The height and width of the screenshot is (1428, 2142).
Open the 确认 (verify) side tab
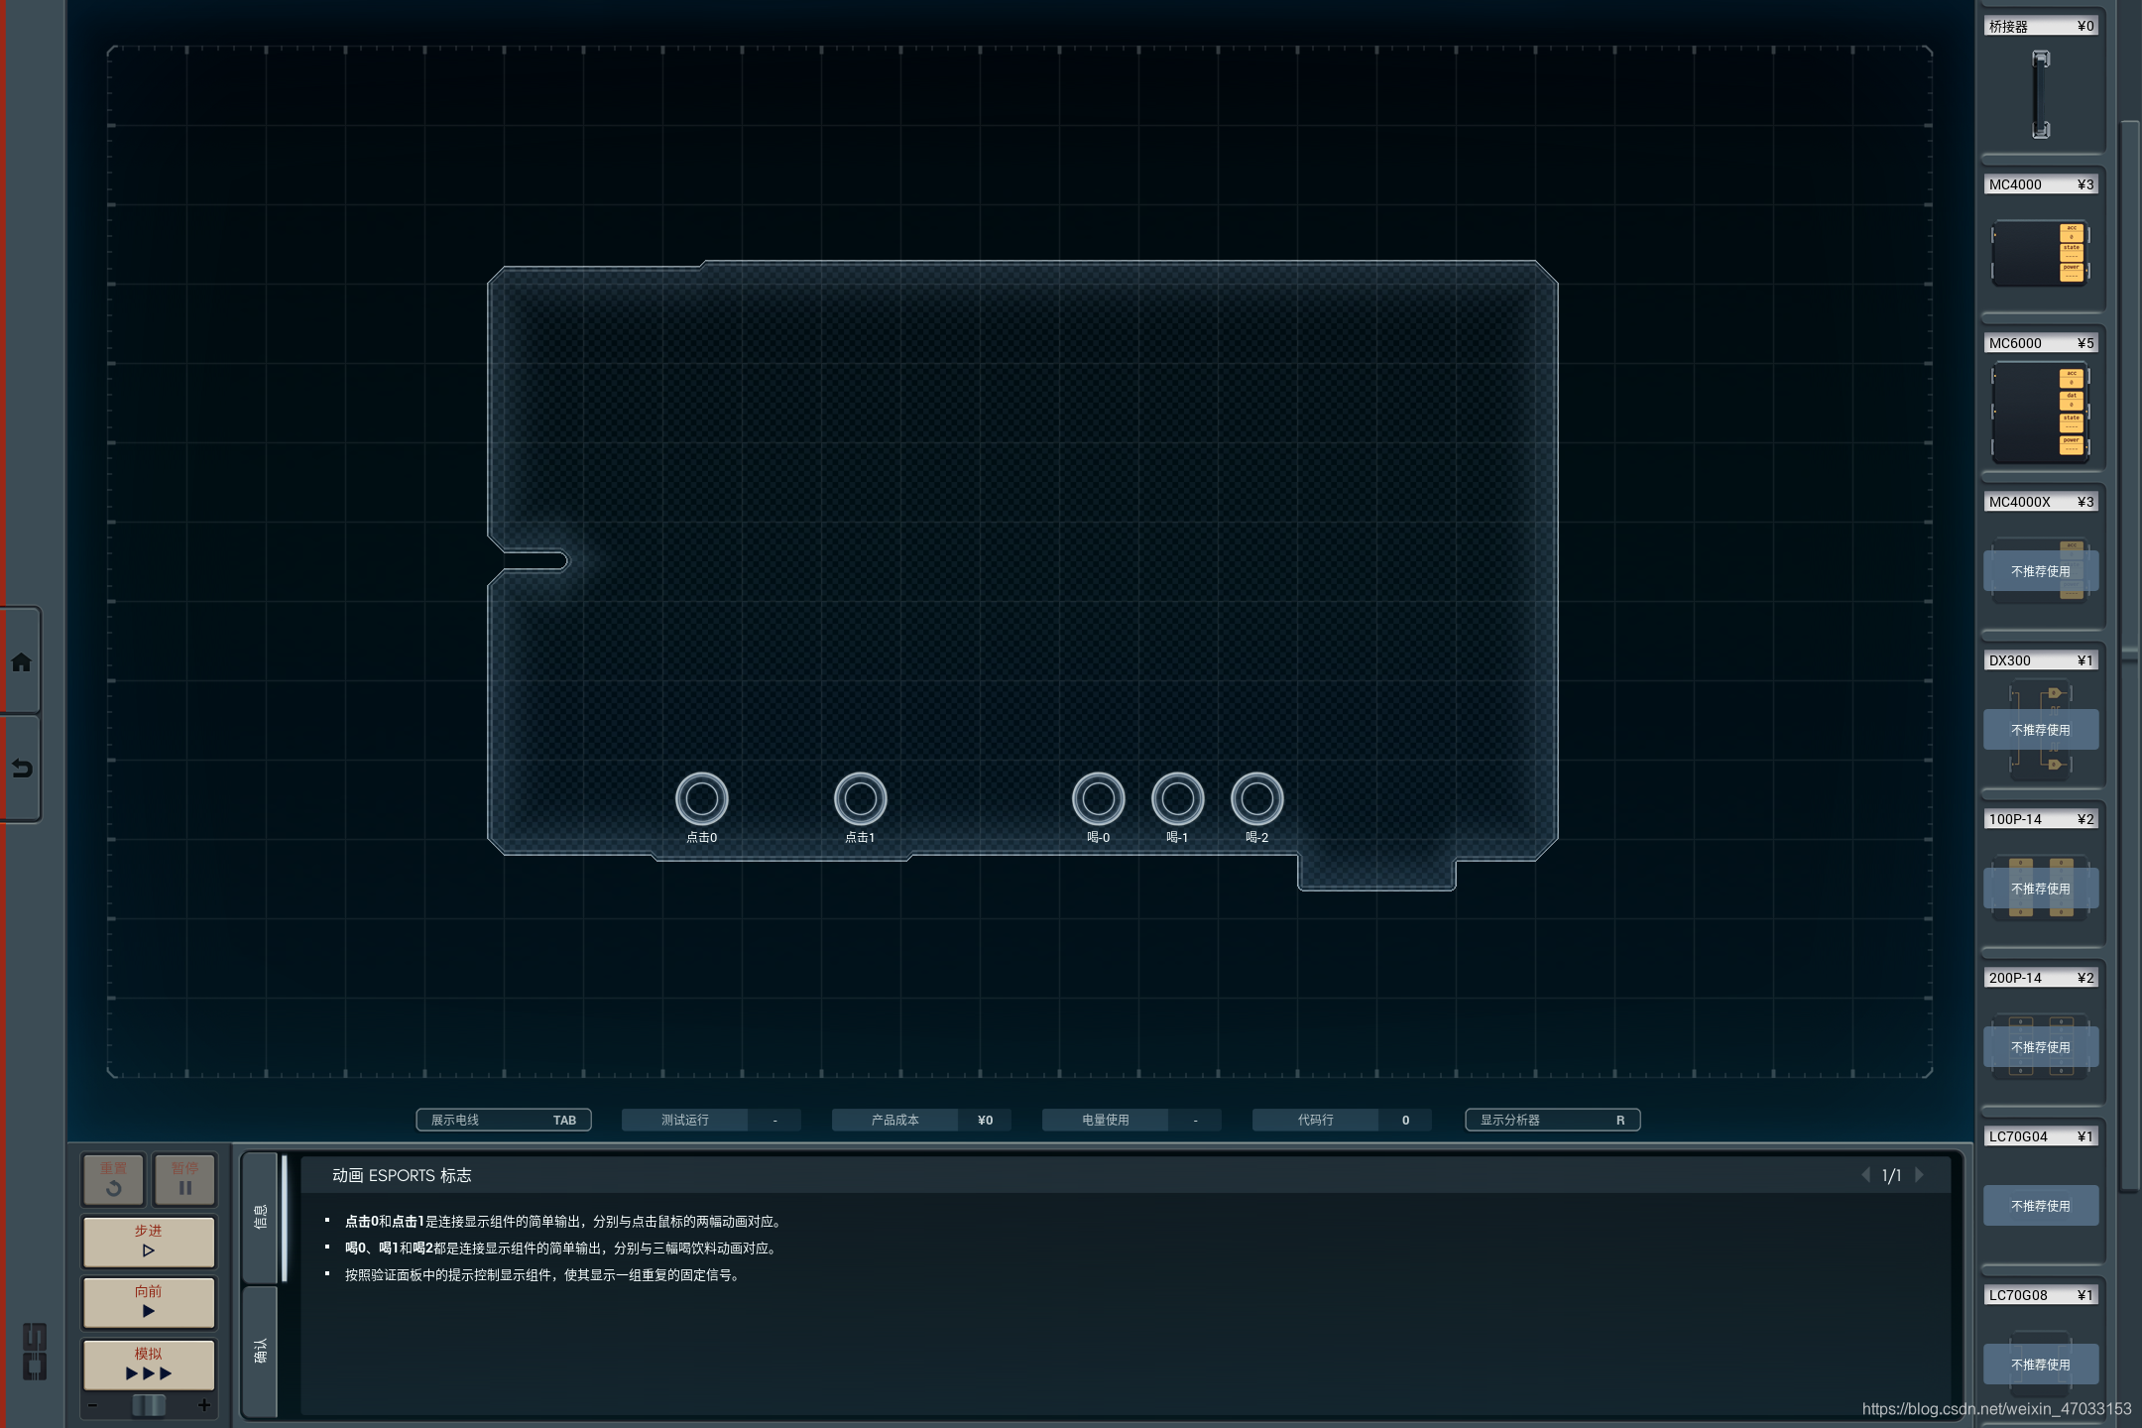(x=261, y=1351)
